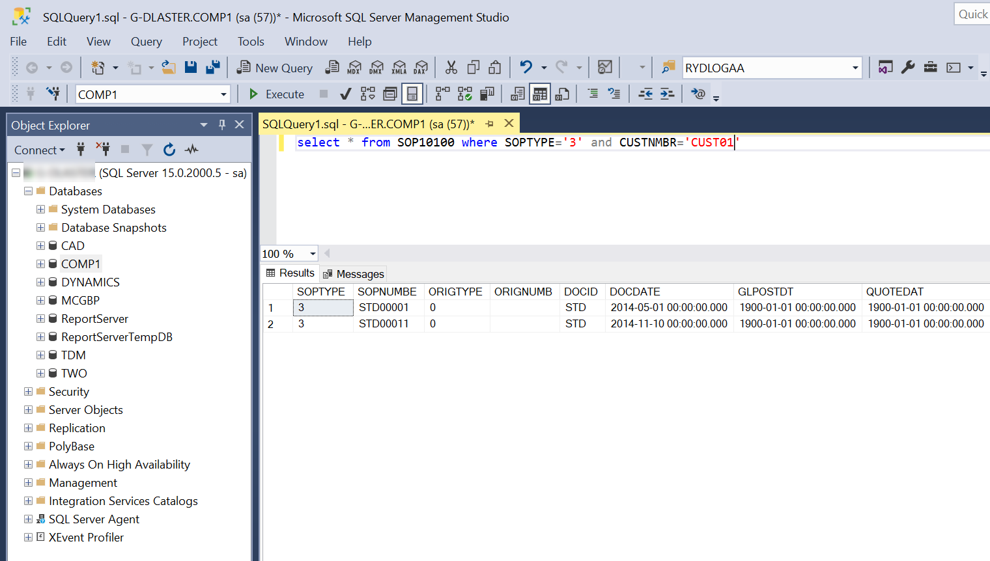Click the Paste clipboard icon
The height and width of the screenshot is (561, 990).
pyautogui.click(x=495, y=68)
